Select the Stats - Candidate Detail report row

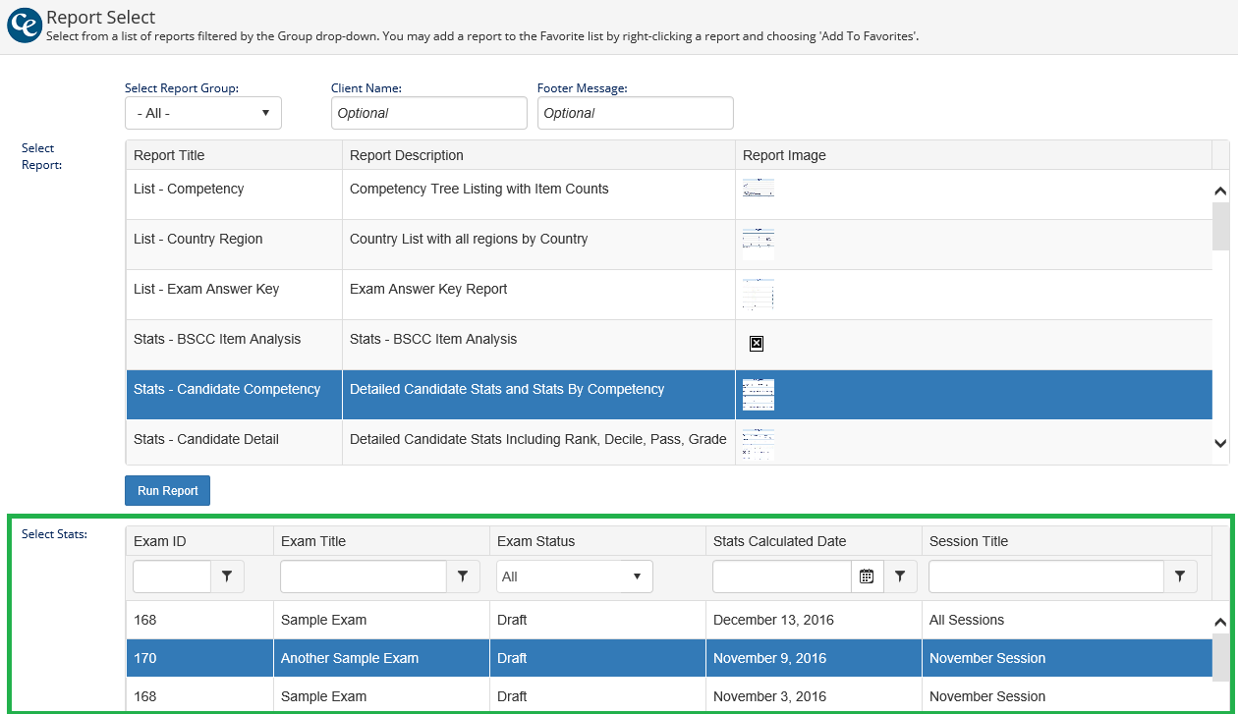[x=236, y=440]
